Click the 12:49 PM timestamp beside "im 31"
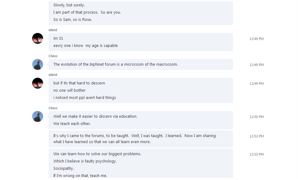The height and width of the screenshot is (180, 298). pyautogui.click(x=256, y=39)
